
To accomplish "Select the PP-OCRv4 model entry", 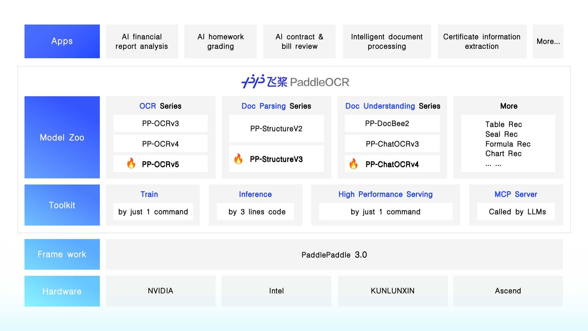I will tap(160, 143).
